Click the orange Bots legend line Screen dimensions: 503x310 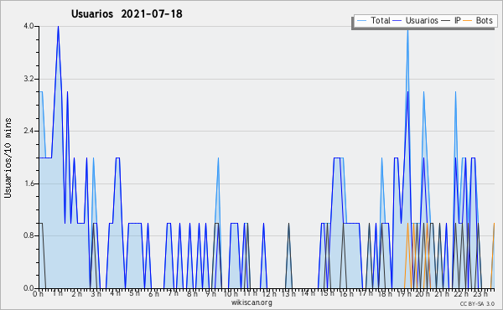pyautogui.click(x=469, y=21)
